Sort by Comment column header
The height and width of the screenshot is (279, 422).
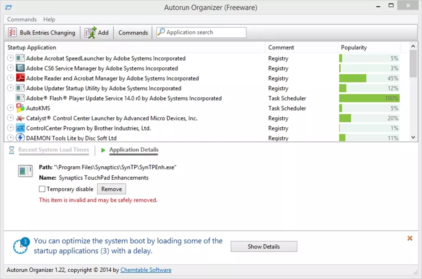302,47
